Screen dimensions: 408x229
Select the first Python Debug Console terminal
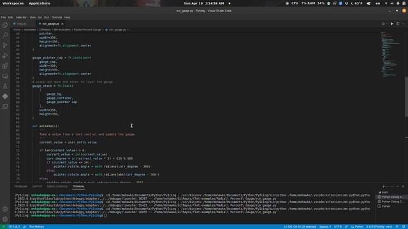[391, 197]
